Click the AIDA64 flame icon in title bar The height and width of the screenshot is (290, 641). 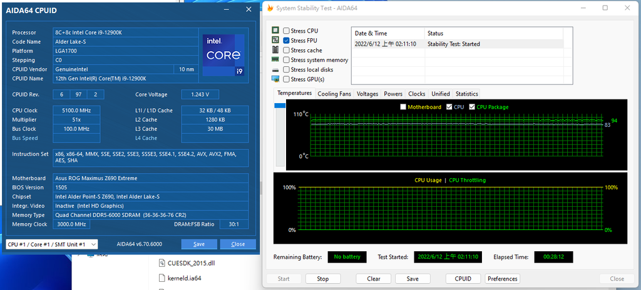coord(270,7)
